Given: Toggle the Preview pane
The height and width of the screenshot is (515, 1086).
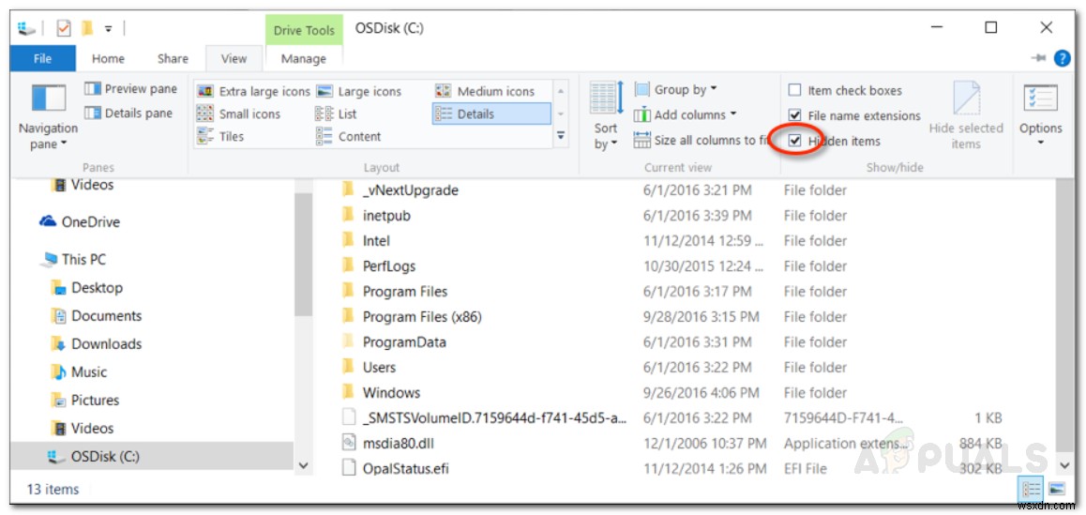Looking at the screenshot, I should point(130,89).
